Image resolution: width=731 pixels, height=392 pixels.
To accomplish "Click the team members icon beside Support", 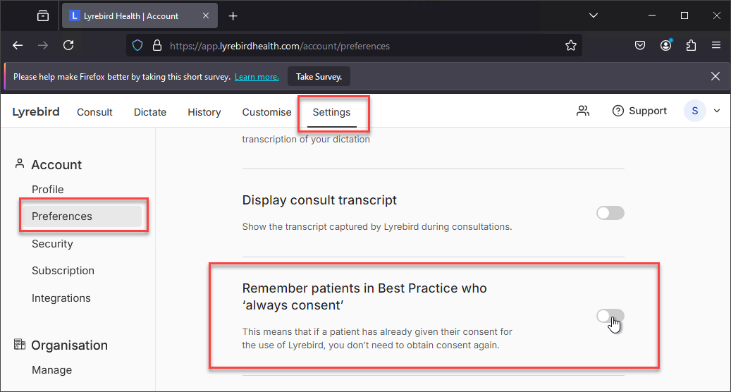I will tap(583, 111).
